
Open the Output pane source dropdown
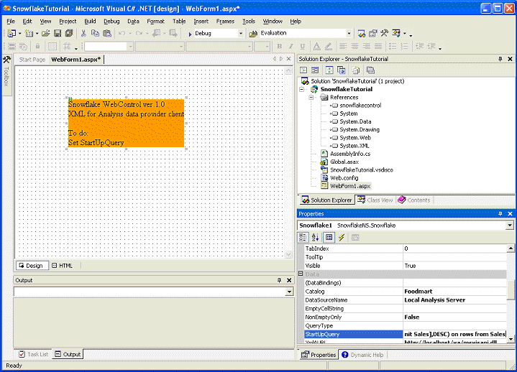click(x=289, y=292)
